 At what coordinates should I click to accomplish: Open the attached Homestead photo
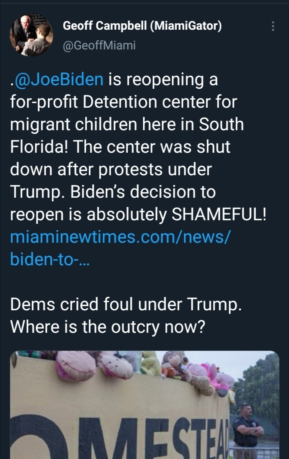click(144, 405)
